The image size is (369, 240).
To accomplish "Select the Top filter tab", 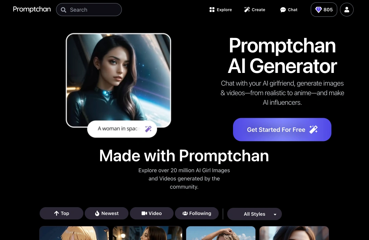I will click(61, 213).
